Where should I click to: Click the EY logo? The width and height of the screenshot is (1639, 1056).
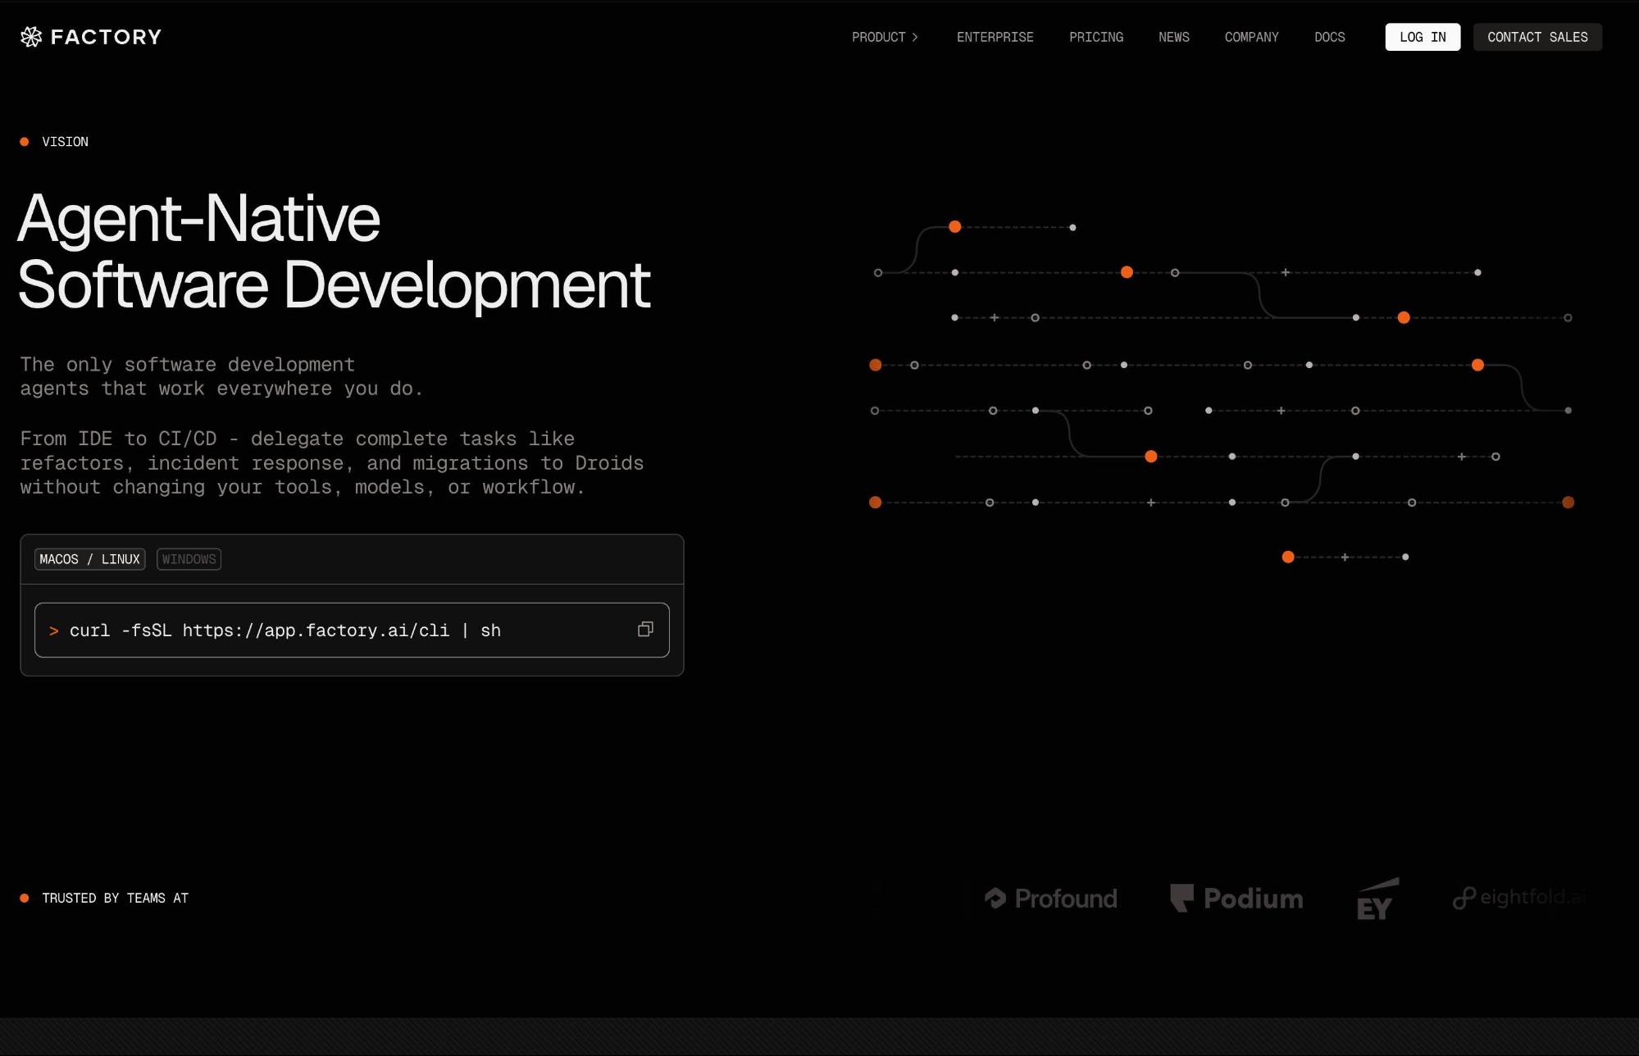(x=1377, y=900)
